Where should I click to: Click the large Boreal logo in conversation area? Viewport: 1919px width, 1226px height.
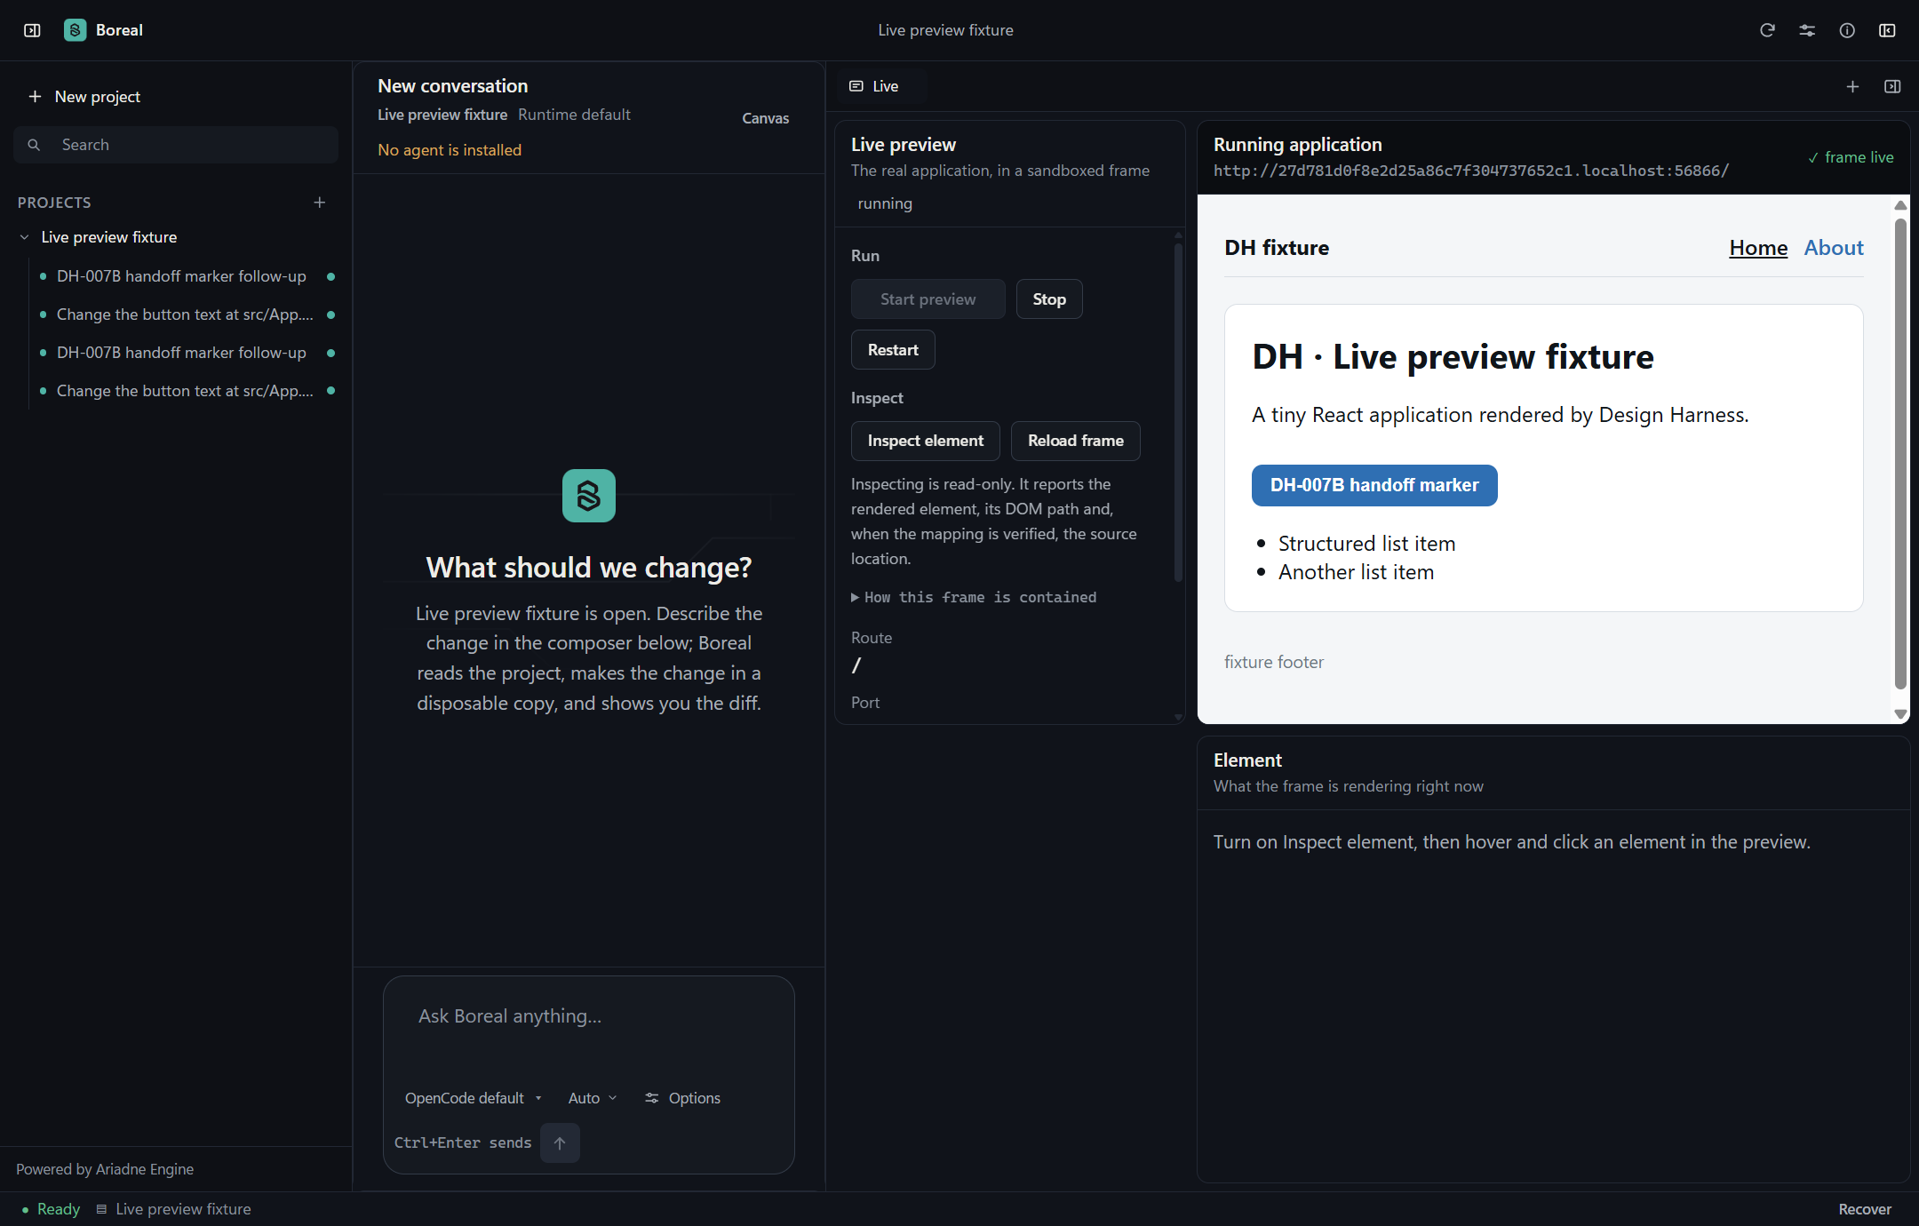[x=589, y=496]
